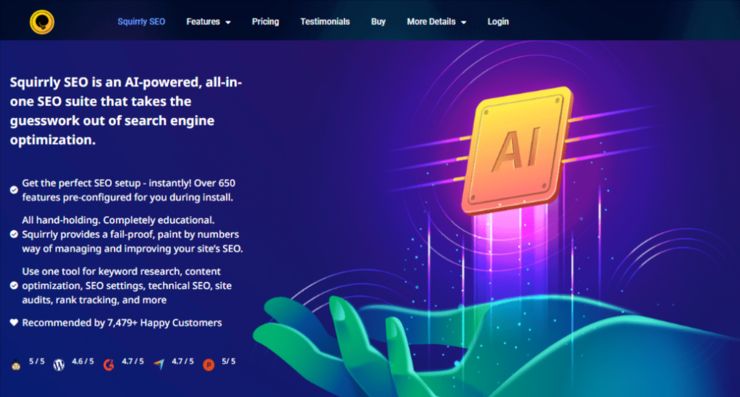Click the Over 650 features text
740x397 pixels.
(129, 190)
